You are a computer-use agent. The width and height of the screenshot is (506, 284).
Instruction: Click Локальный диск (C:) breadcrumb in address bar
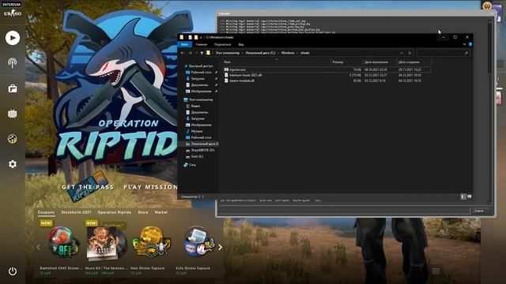click(260, 53)
